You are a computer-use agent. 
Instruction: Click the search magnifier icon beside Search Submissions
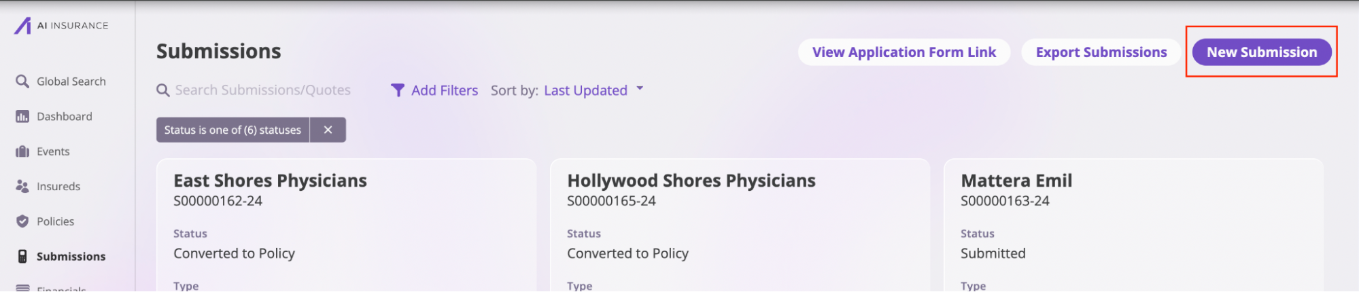coord(163,90)
